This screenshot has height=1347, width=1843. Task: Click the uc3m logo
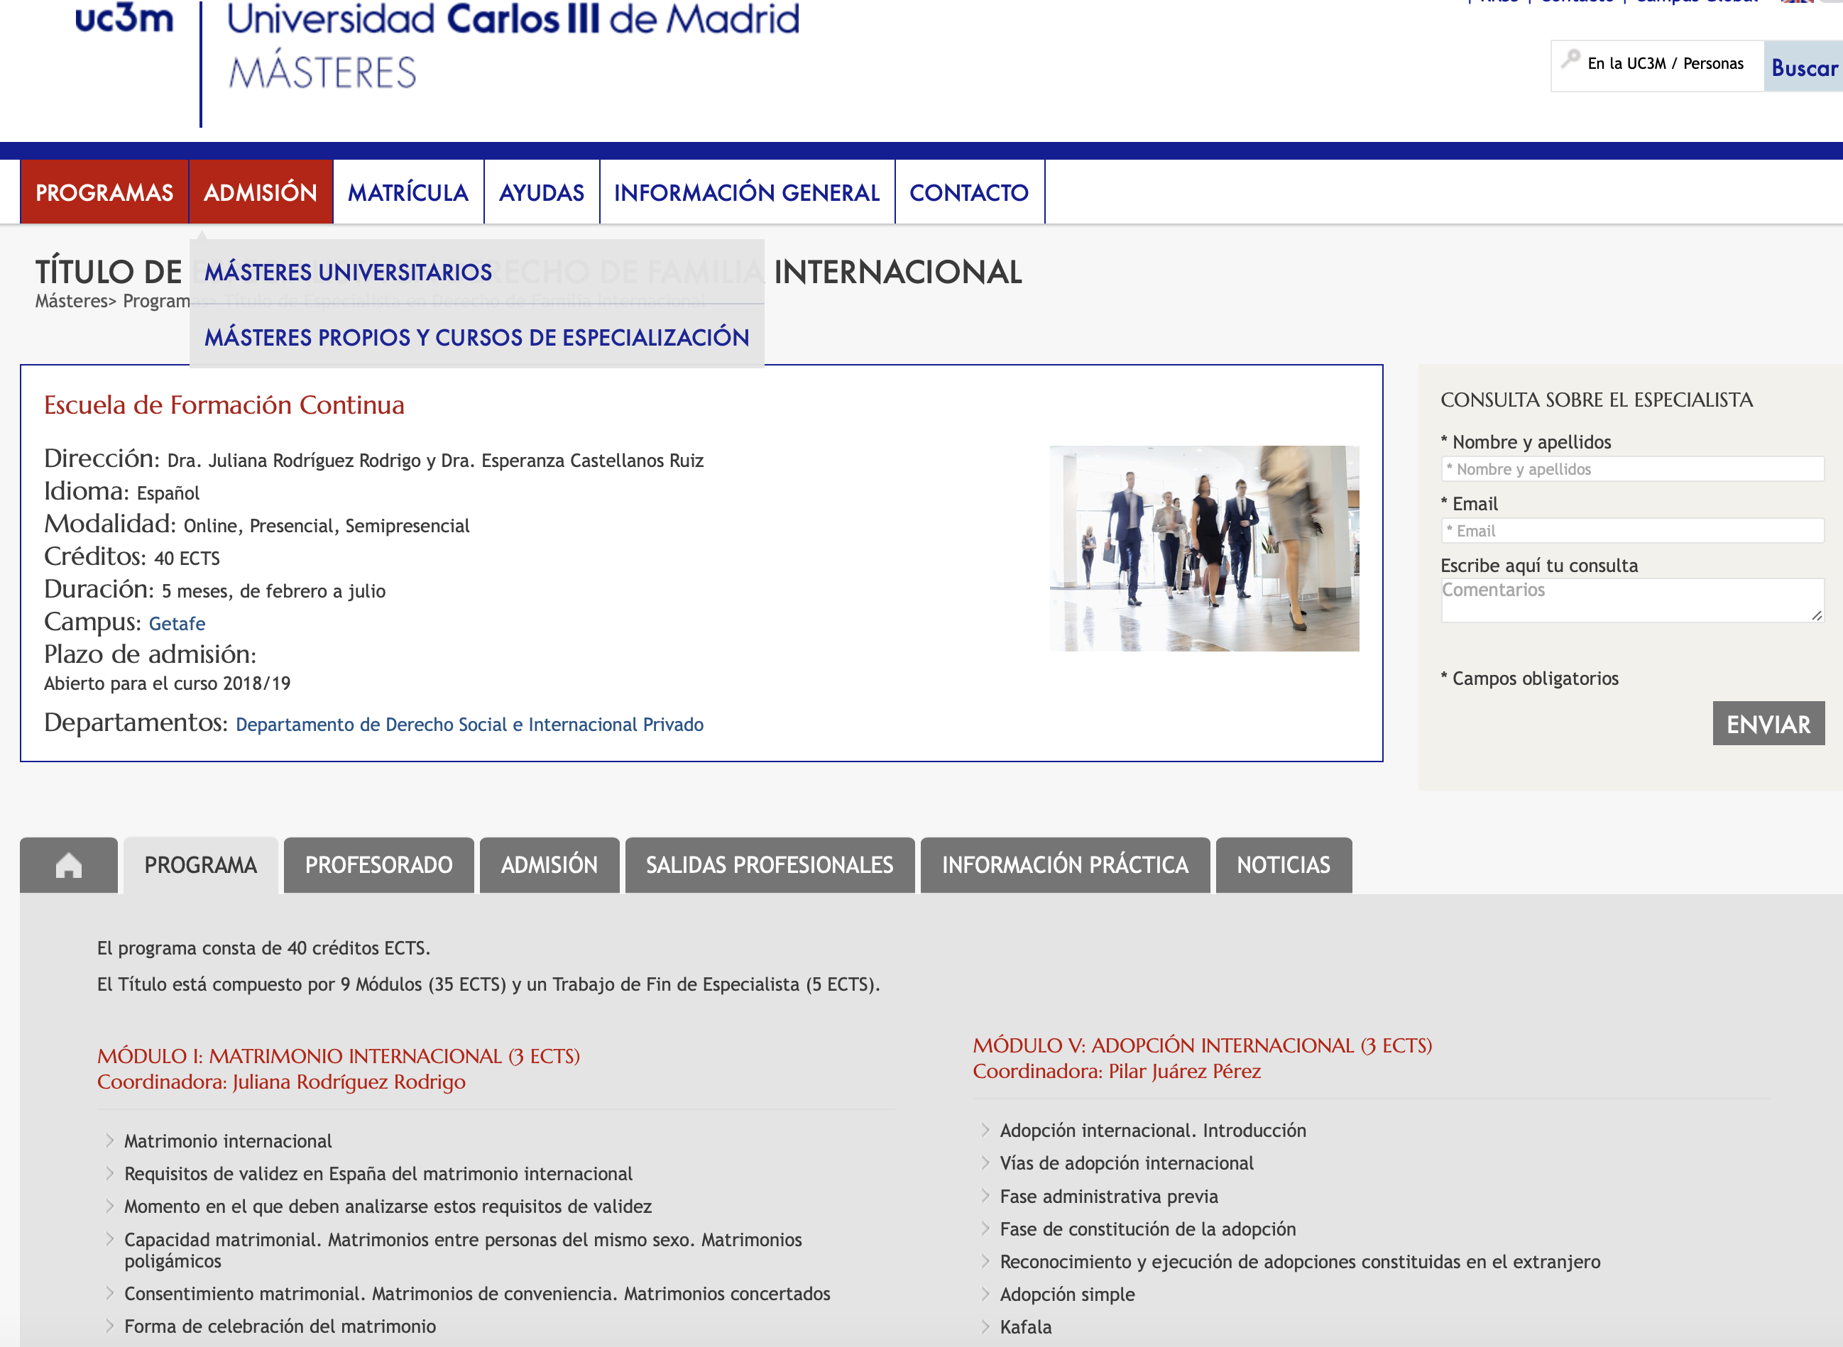tap(124, 18)
